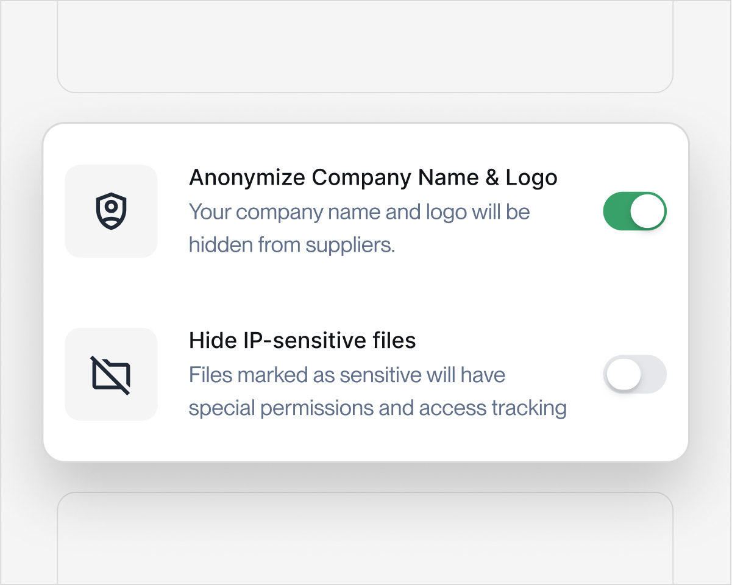
Task: Enable the Hide IP-sensitive files toggle
Action: 634,374
